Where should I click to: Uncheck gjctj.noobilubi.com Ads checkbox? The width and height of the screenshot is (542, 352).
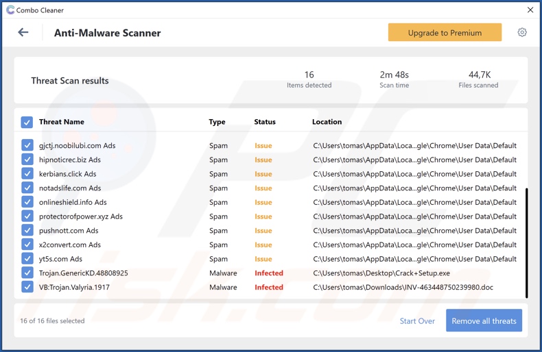click(27, 145)
